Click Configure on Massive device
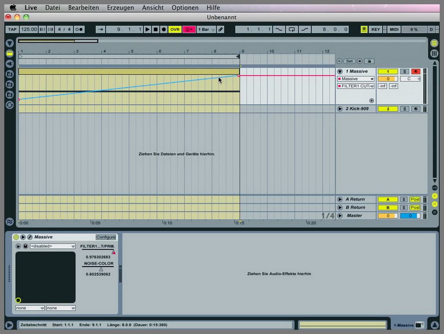Image resolution: width=444 pixels, height=334 pixels. tap(106, 237)
